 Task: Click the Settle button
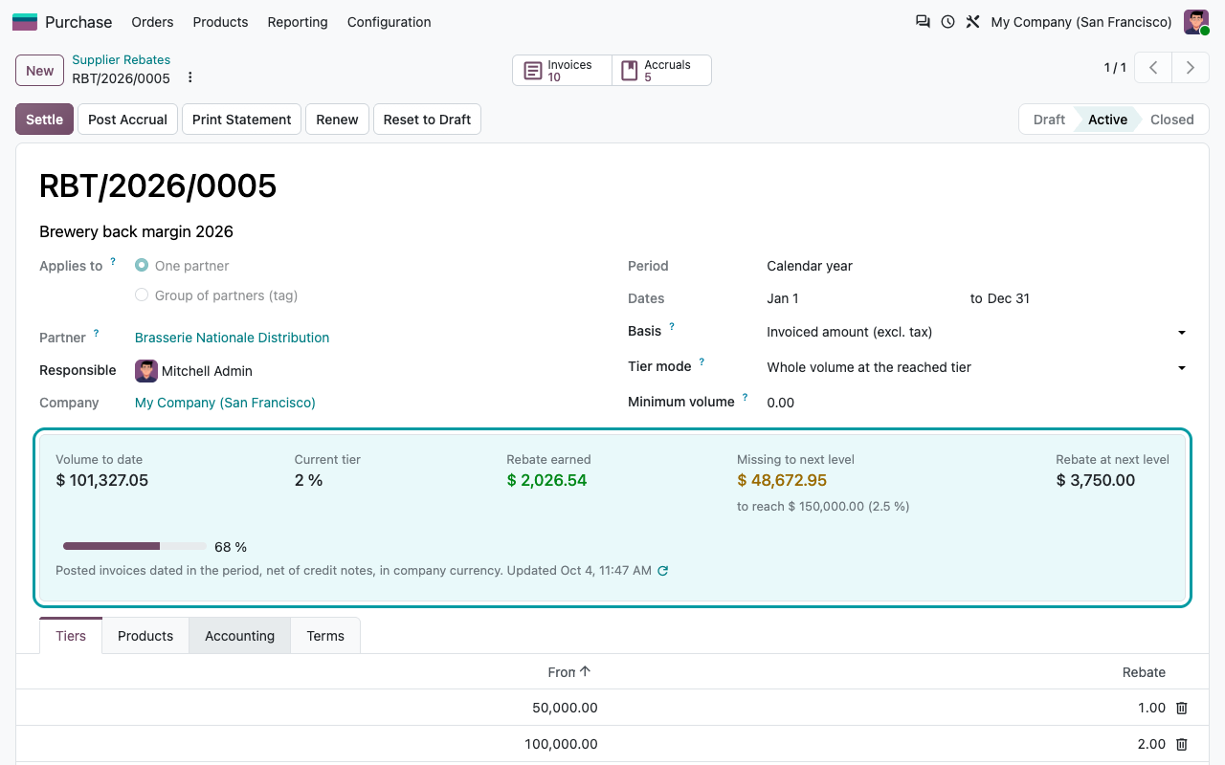(x=44, y=120)
